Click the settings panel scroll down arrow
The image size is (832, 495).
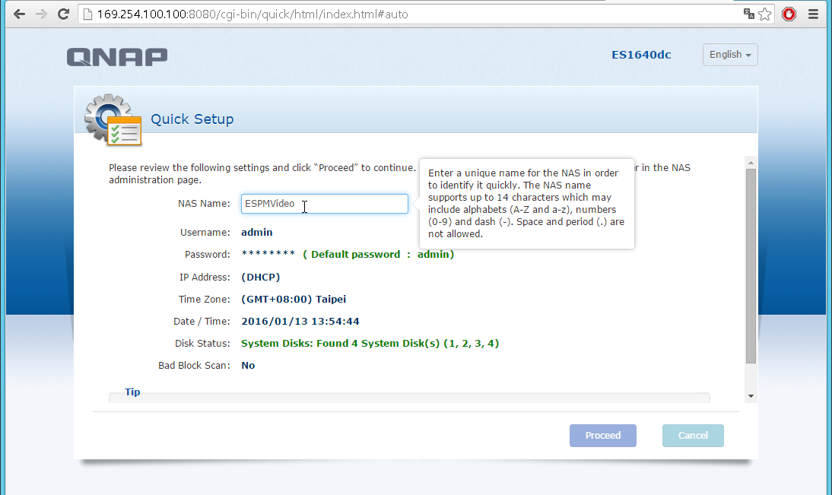(751, 396)
